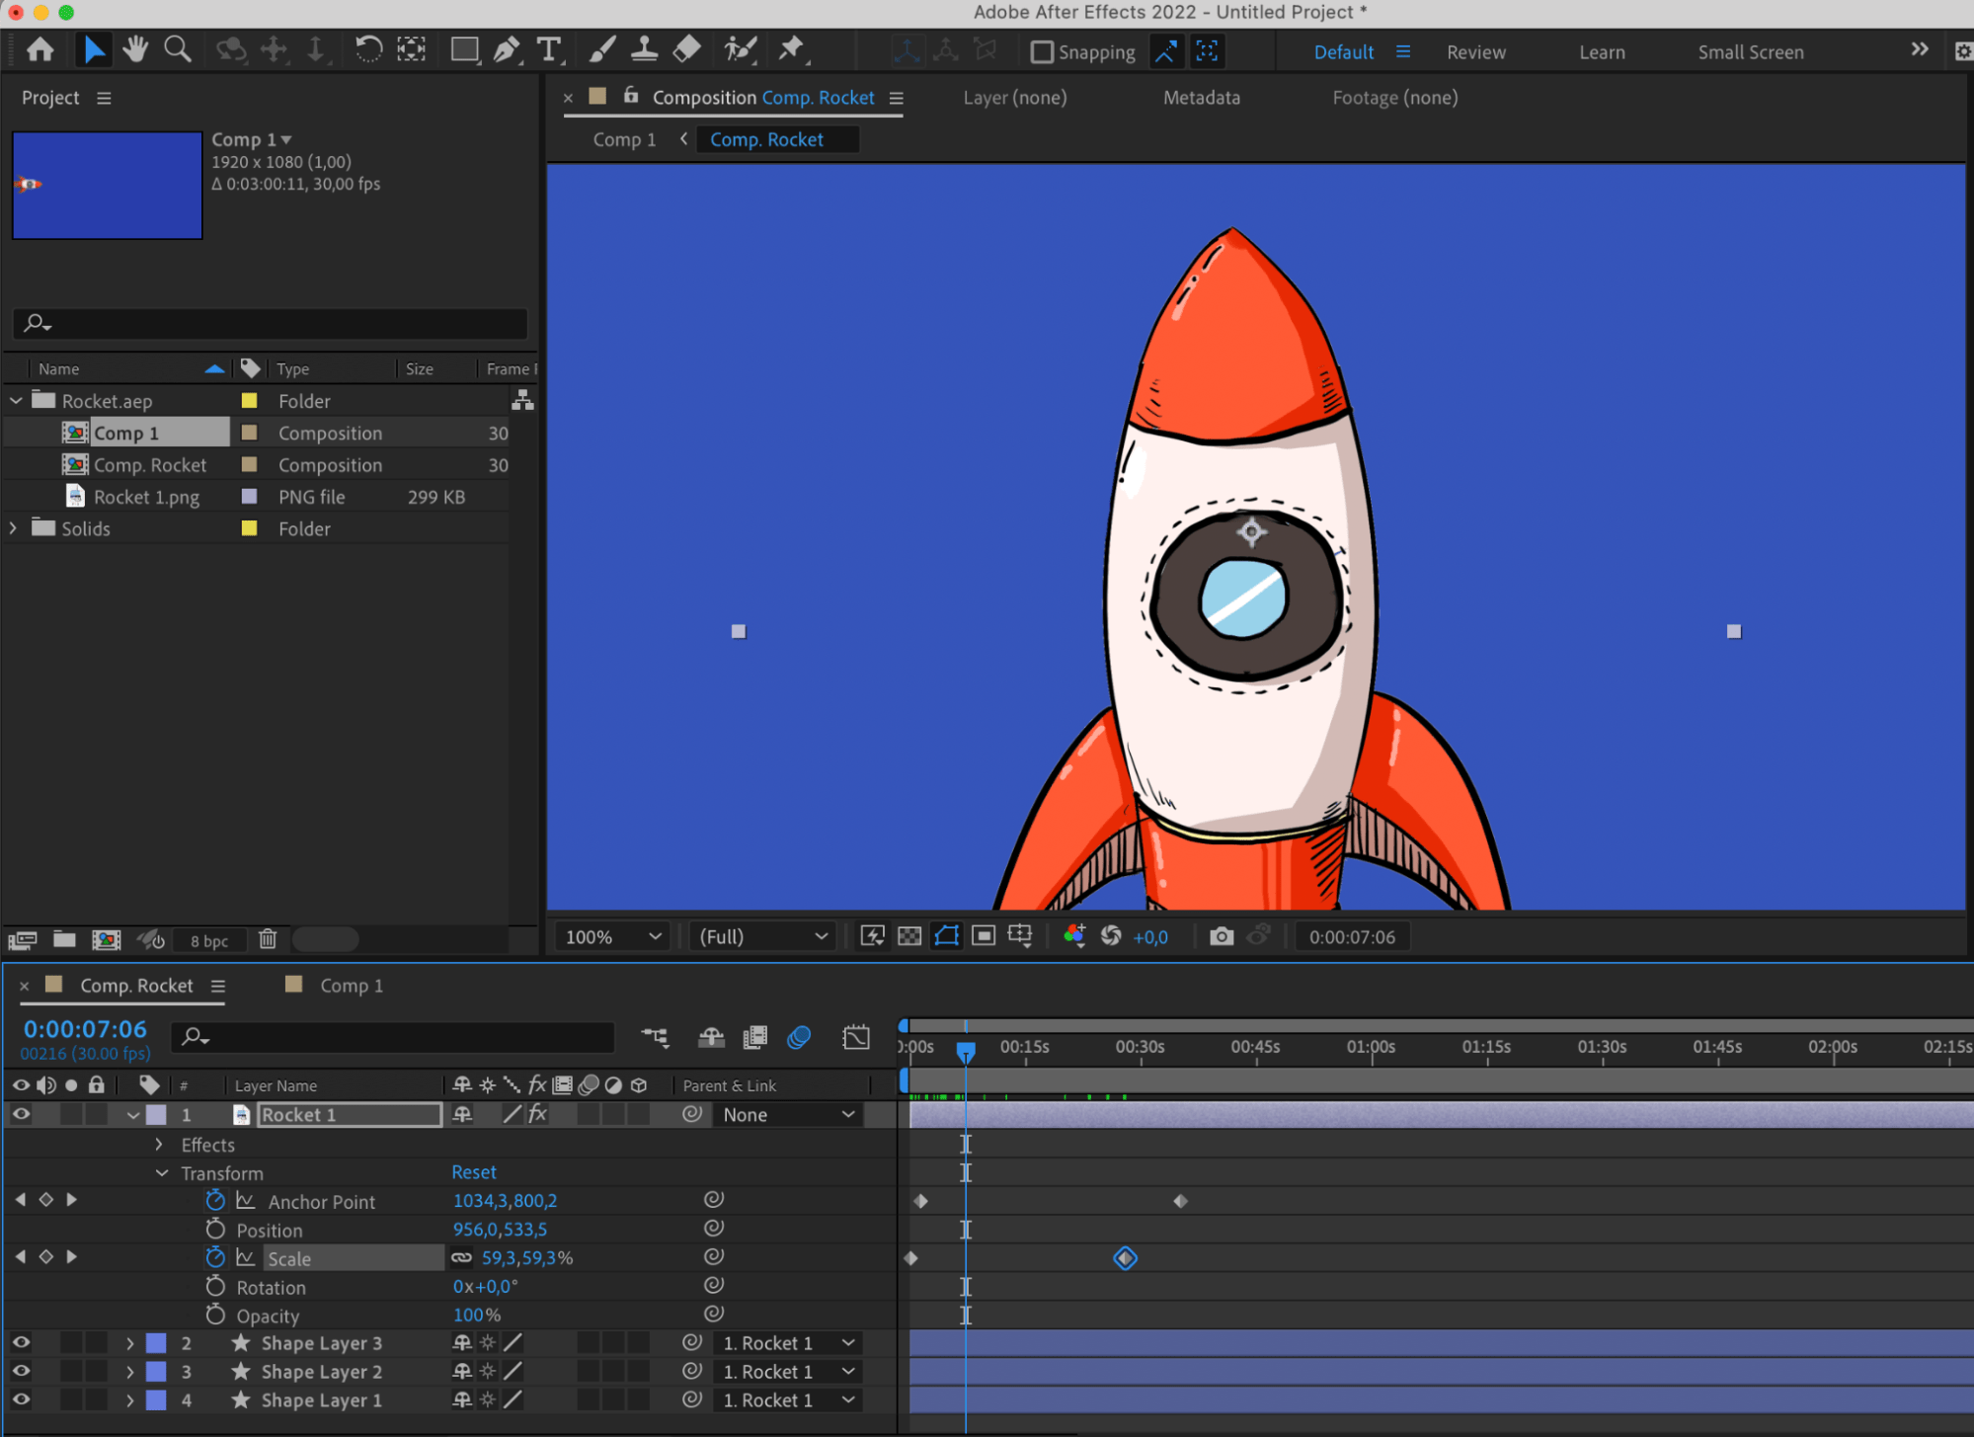Viewport: 1974px width, 1438px height.
Task: Switch to the Review workspace
Action: coord(1475,52)
